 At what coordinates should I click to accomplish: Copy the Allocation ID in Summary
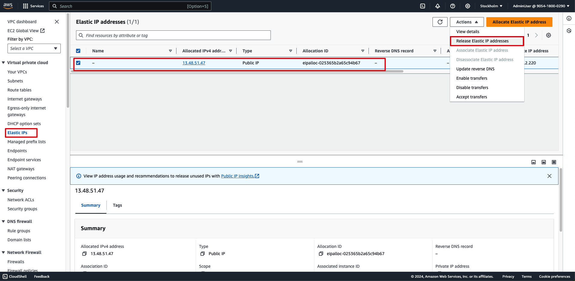[x=321, y=254]
